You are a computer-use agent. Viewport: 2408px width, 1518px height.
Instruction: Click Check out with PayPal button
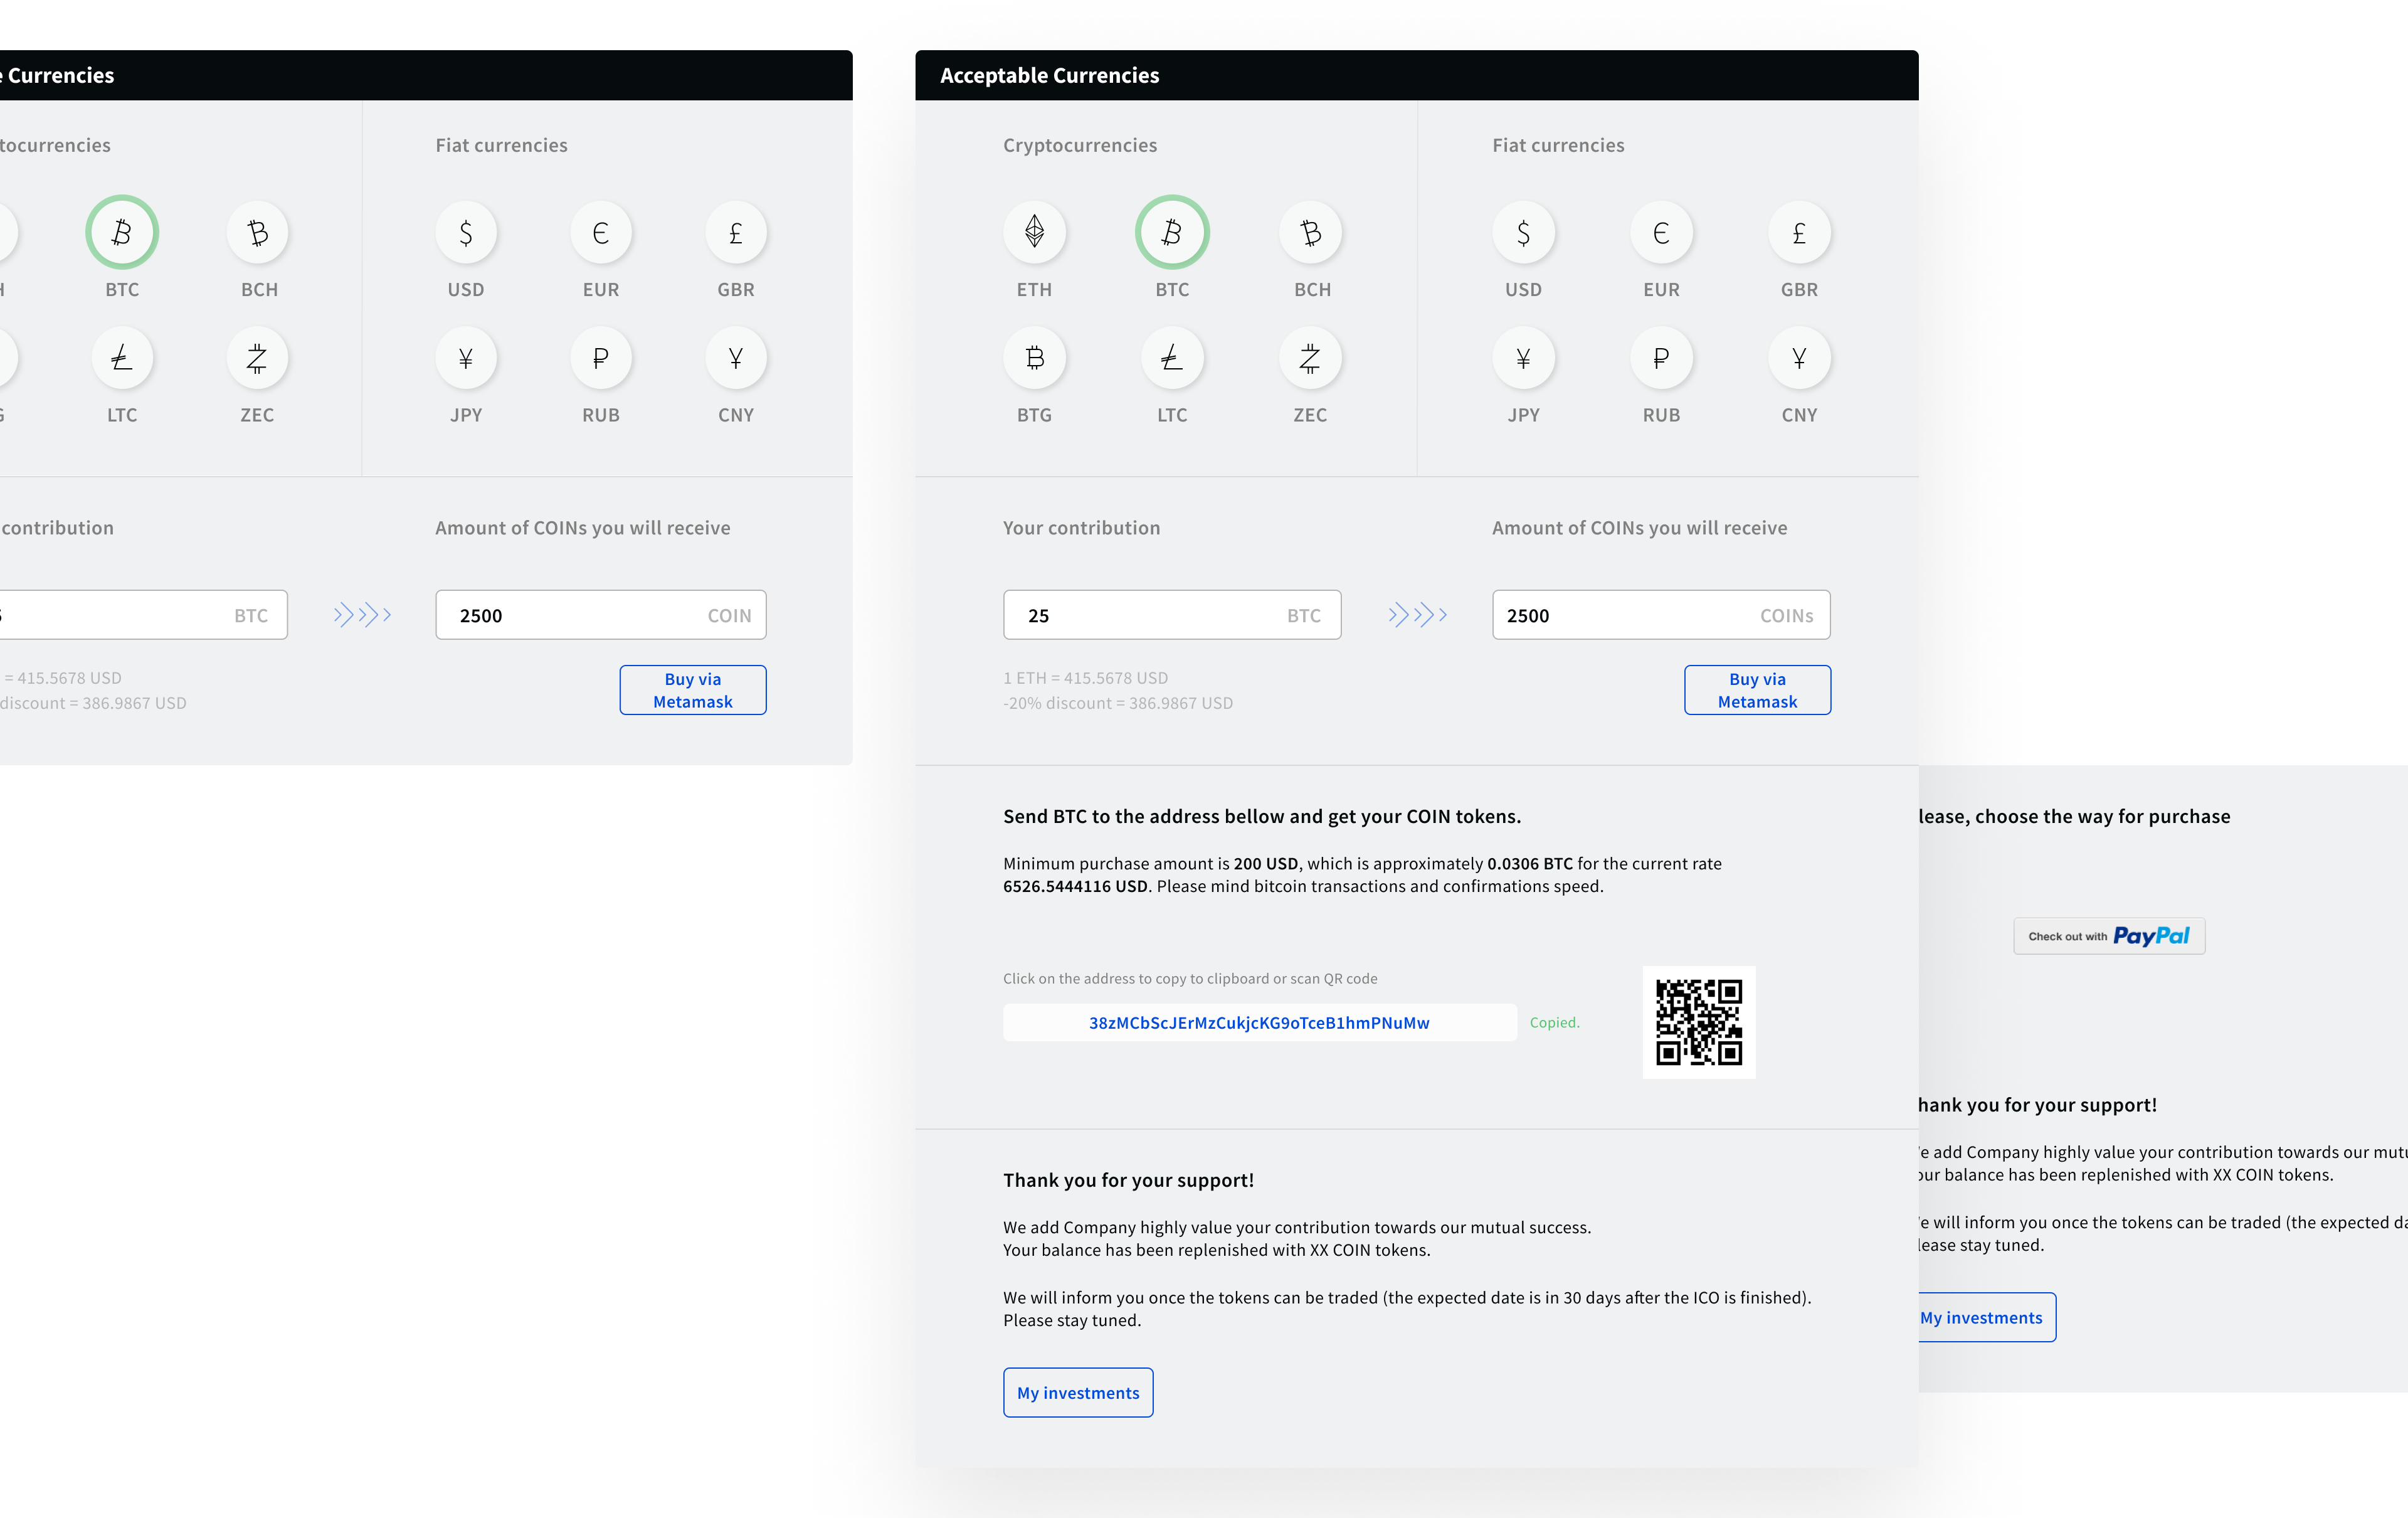coord(2108,936)
